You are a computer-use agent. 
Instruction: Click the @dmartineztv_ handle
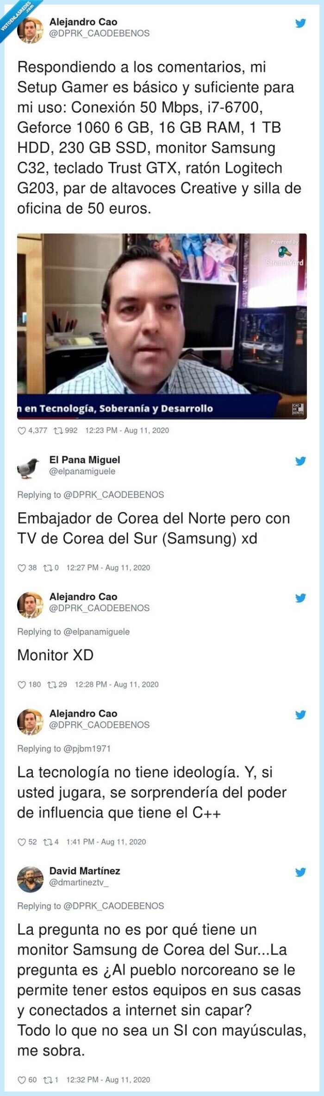[79, 883]
